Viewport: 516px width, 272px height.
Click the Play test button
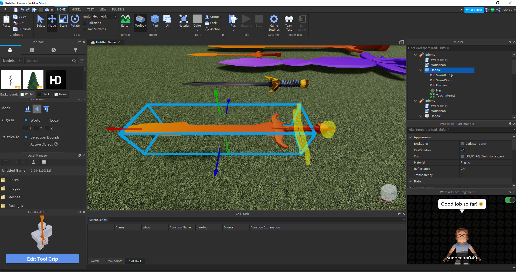[233, 19]
